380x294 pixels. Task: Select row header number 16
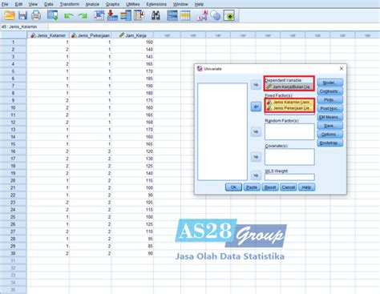tap(13, 151)
